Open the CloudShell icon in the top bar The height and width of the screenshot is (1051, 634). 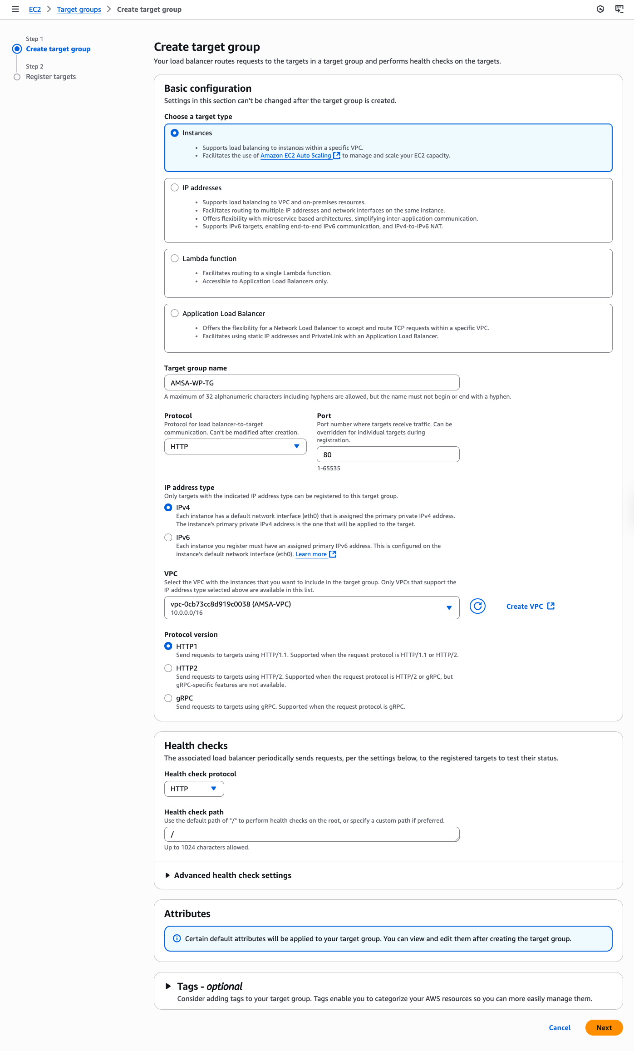619,9
